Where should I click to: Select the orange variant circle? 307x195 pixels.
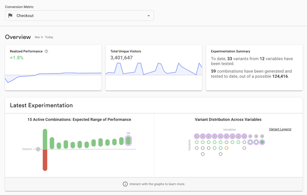(x=227, y=148)
